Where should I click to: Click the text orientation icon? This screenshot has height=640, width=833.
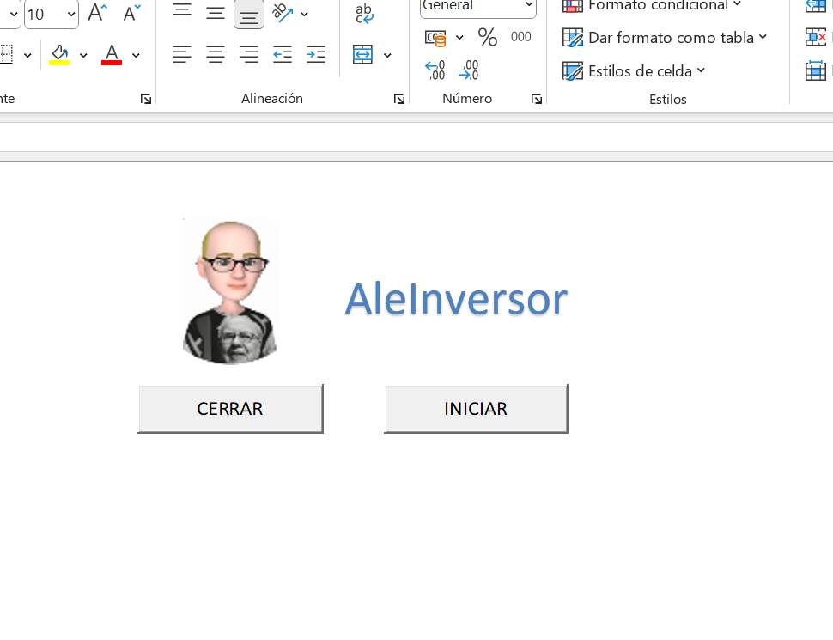click(x=283, y=13)
